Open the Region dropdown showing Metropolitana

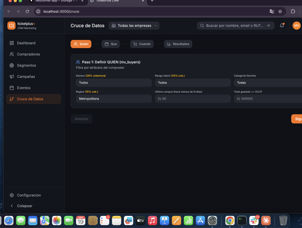pos(114,99)
